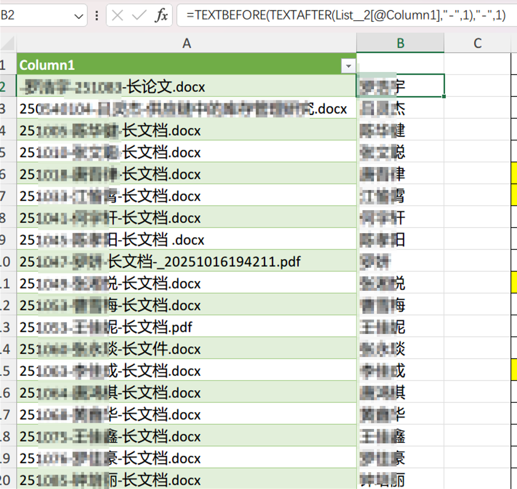Select column C by its header
Image resolution: width=517 pixels, height=489 pixels.
478,43
